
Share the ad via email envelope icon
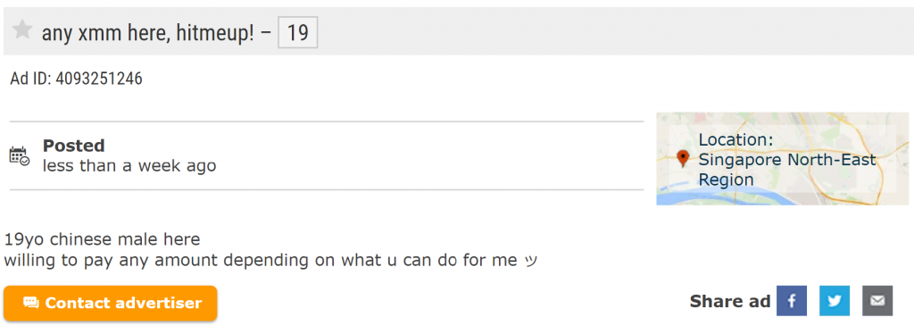pos(878,301)
